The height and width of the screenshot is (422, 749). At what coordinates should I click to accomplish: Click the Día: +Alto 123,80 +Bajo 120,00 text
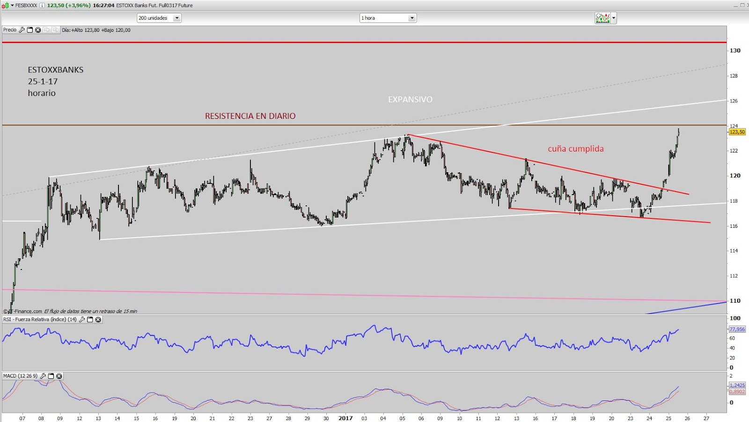[96, 30]
